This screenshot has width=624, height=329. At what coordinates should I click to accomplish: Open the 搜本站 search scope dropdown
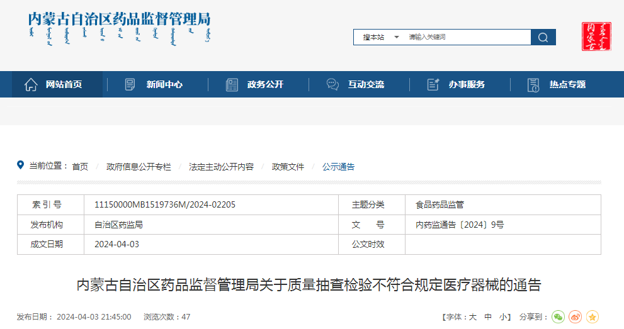[380, 37]
